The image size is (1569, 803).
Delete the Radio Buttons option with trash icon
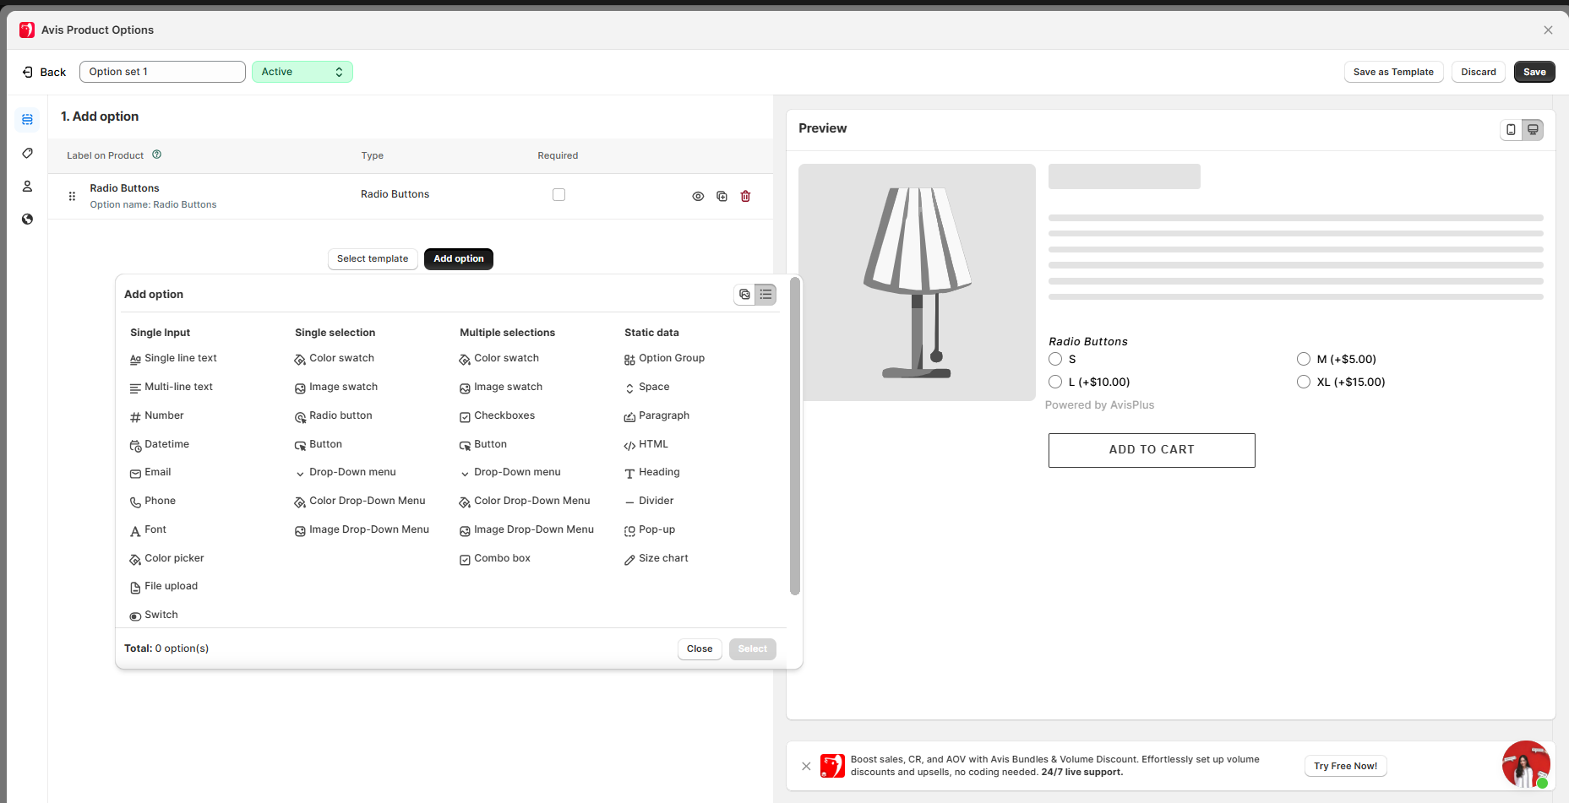(745, 196)
